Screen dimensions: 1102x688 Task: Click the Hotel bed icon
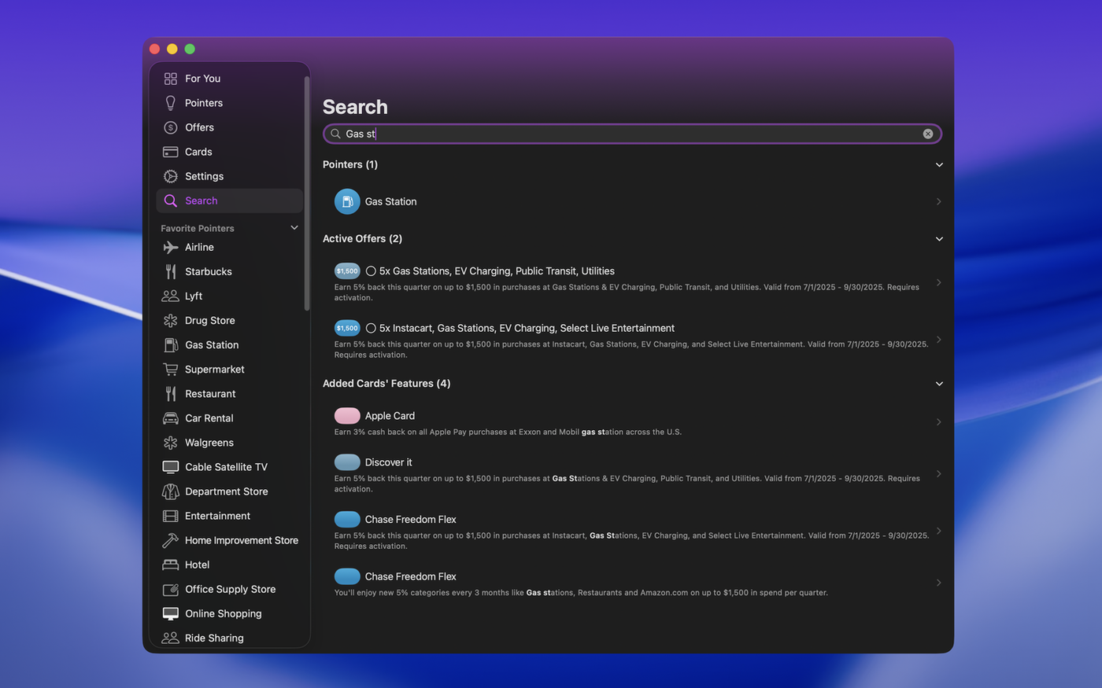pos(171,565)
